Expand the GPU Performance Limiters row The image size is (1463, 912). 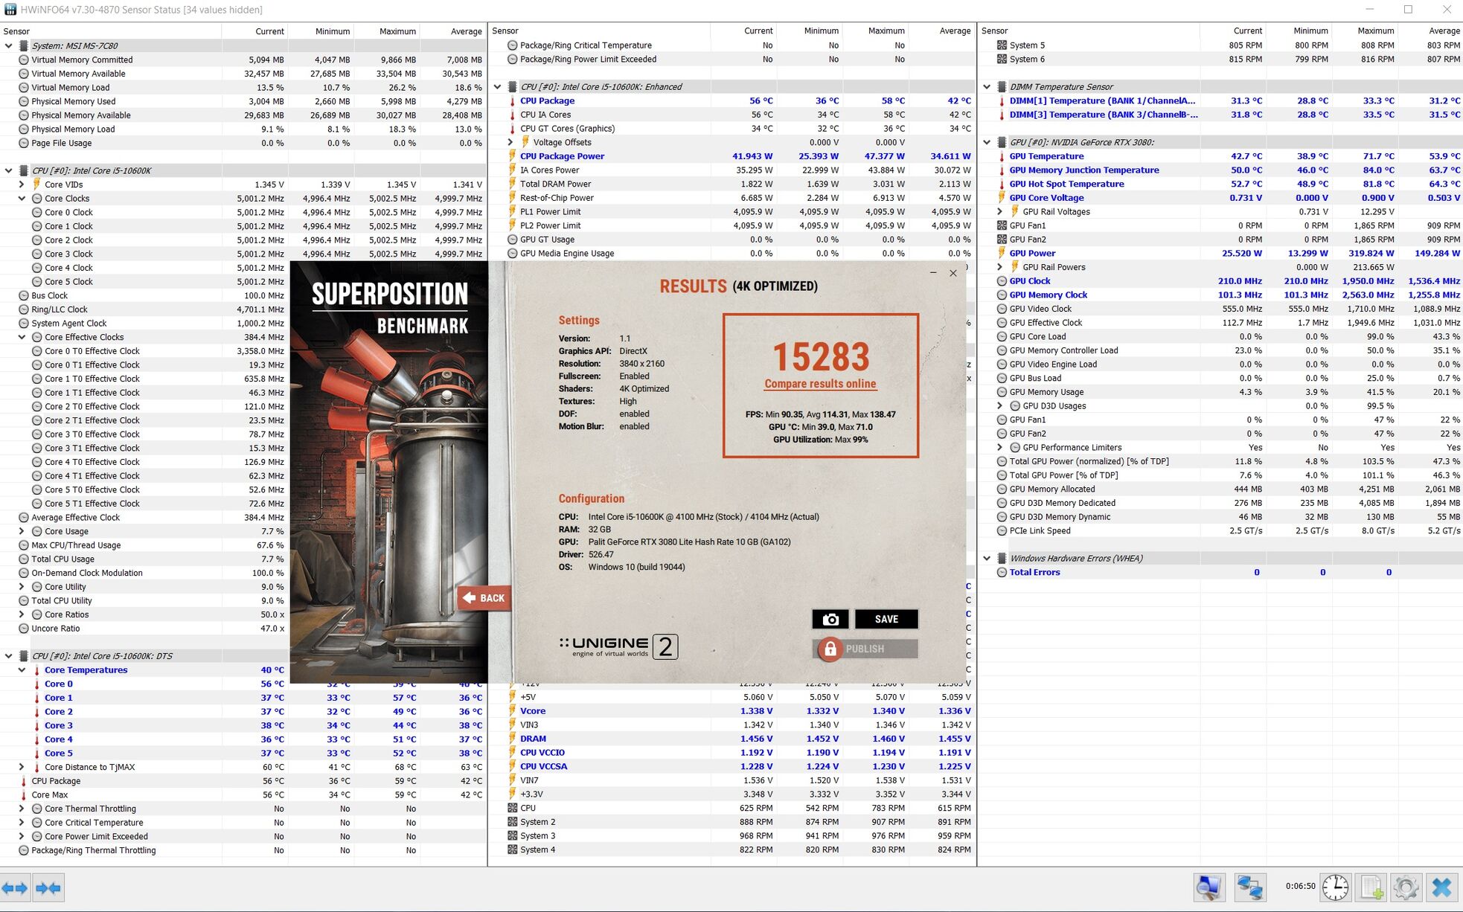tap(1000, 448)
